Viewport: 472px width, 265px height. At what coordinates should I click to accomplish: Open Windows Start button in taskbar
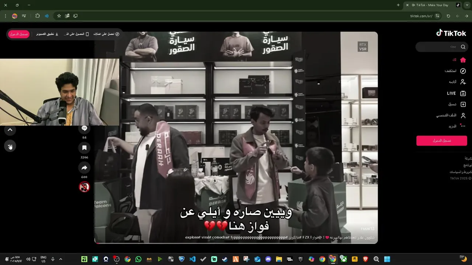point(387,259)
